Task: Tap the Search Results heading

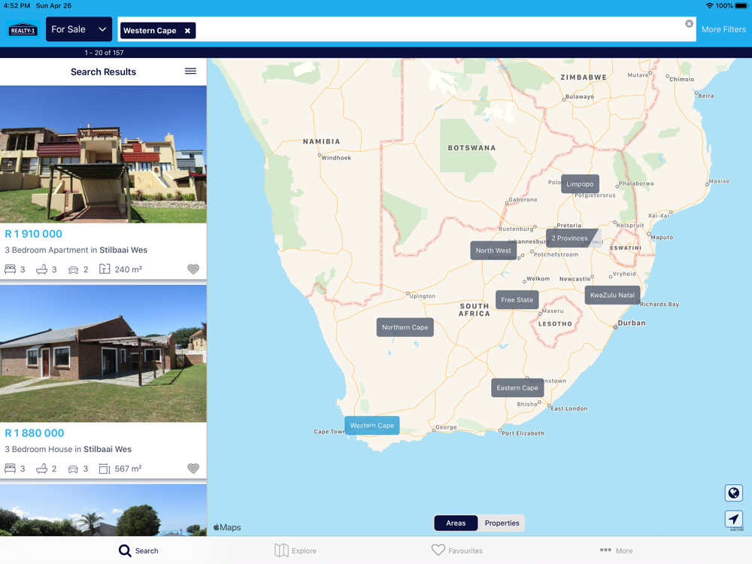Action: point(103,72)
